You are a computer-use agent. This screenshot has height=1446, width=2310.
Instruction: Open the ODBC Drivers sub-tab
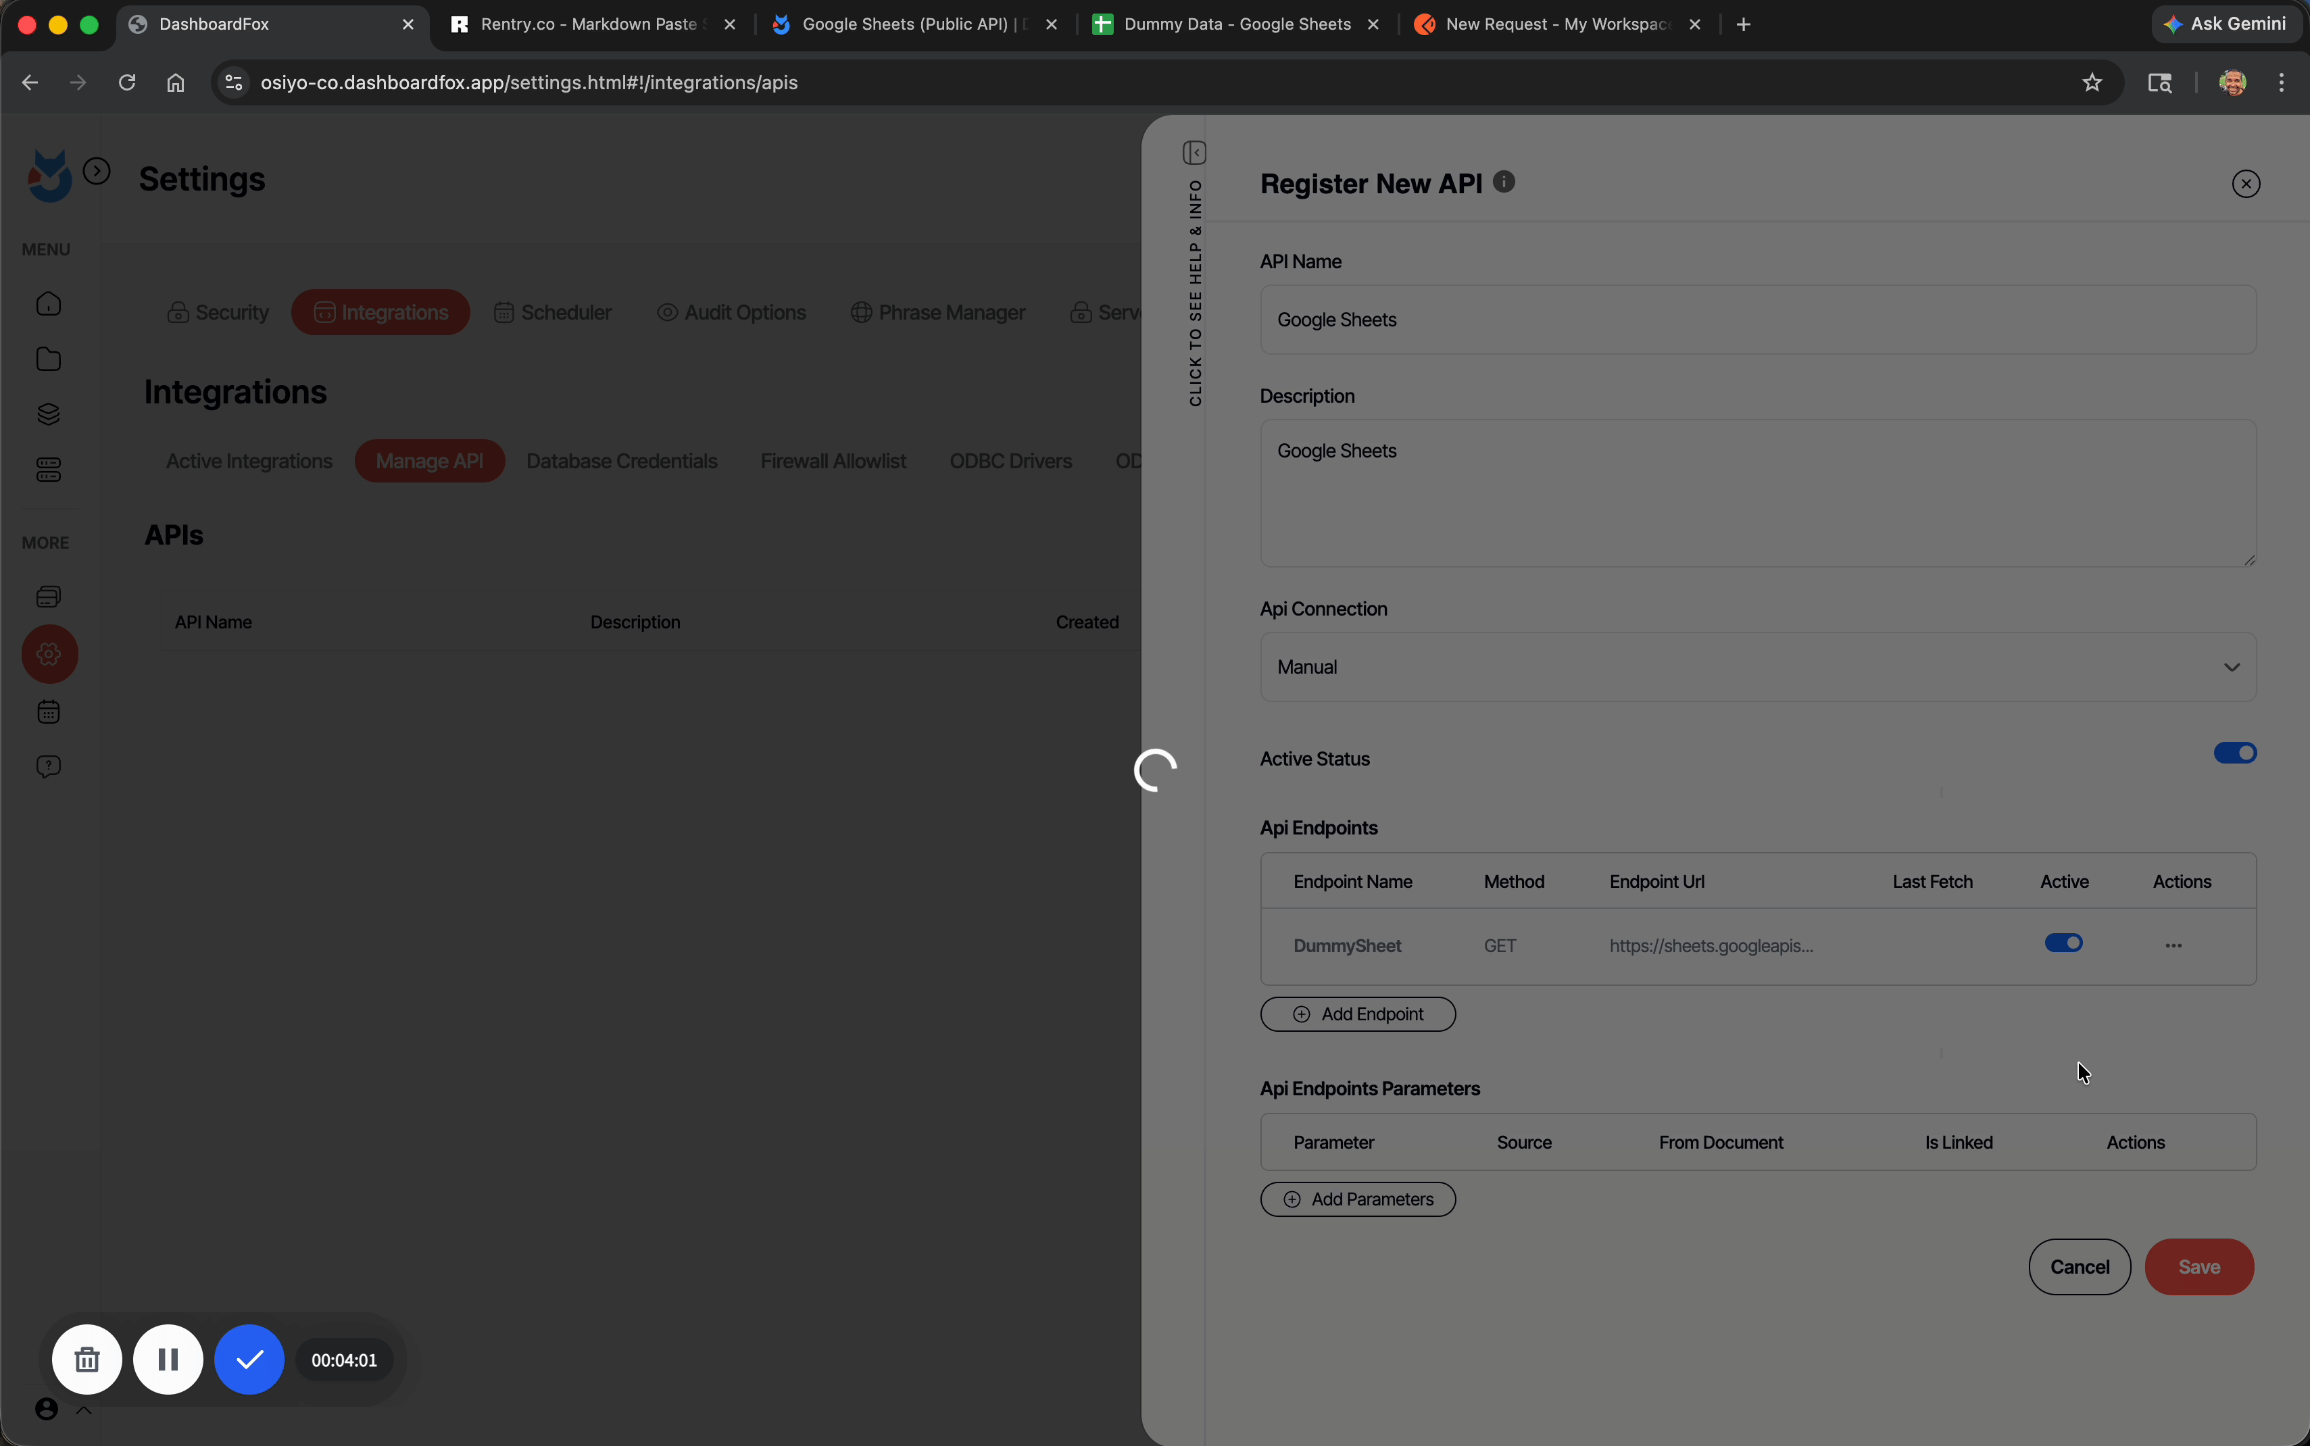click(x=1010, y=461)
